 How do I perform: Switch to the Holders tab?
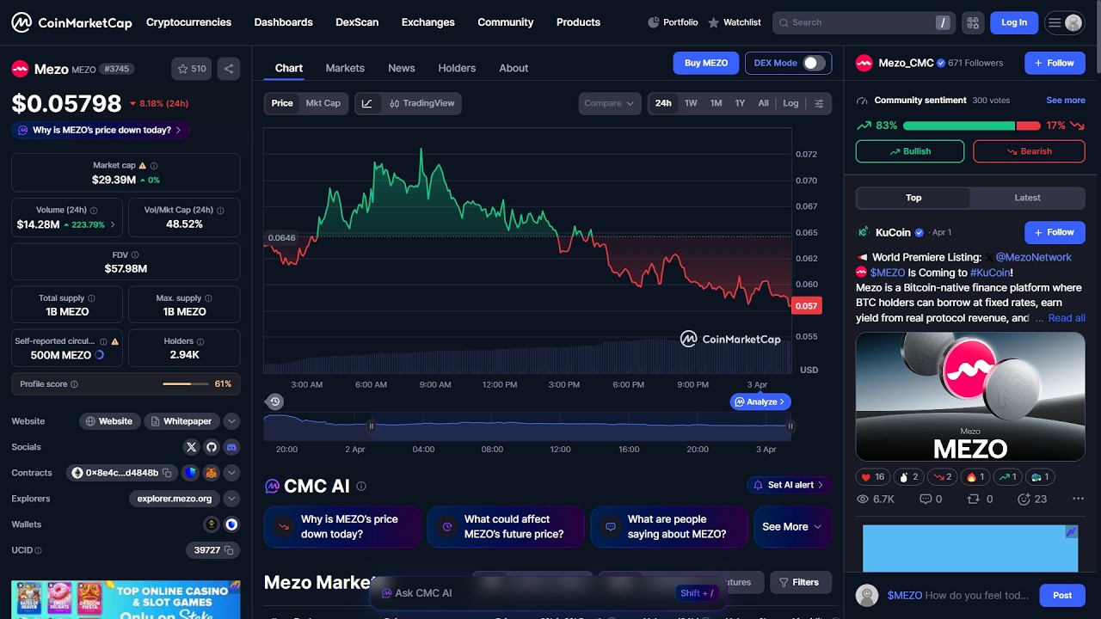click(x=457, y=68)
